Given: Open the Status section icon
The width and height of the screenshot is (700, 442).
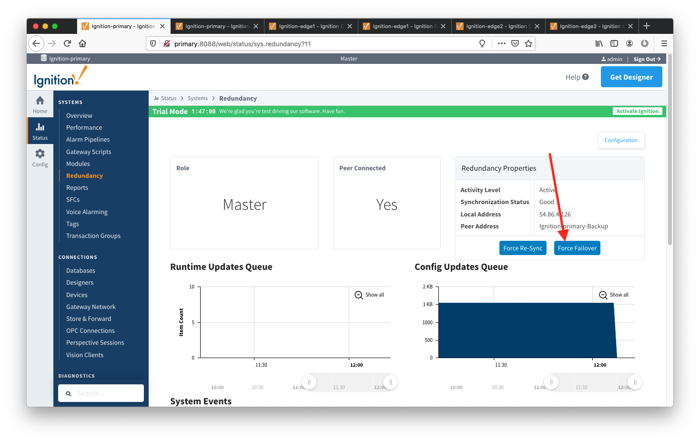Looking at the screenshot, I should click(40, 131).
